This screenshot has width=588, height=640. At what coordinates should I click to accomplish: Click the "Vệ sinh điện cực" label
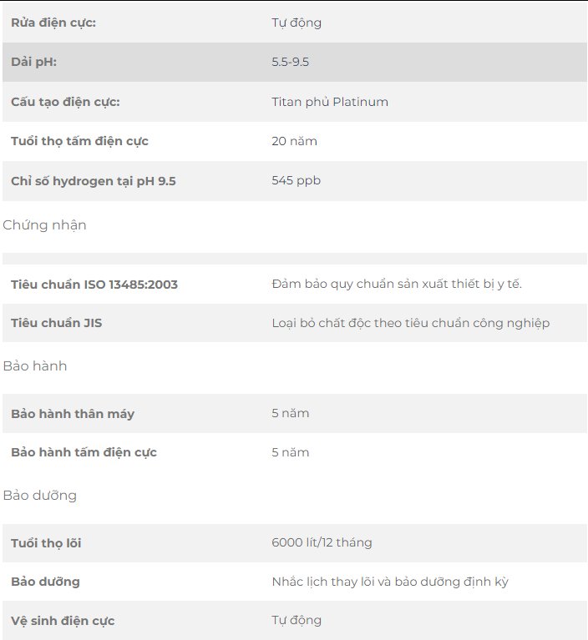click(63, 621)
